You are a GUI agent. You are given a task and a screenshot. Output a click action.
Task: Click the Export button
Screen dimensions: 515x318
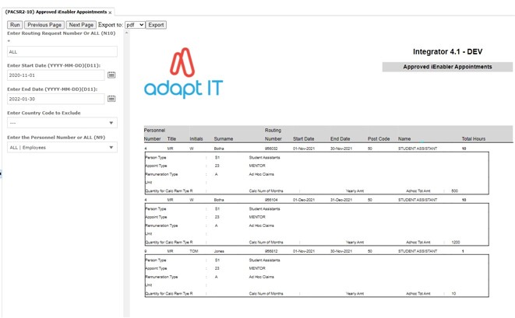[x=156, y=25]
